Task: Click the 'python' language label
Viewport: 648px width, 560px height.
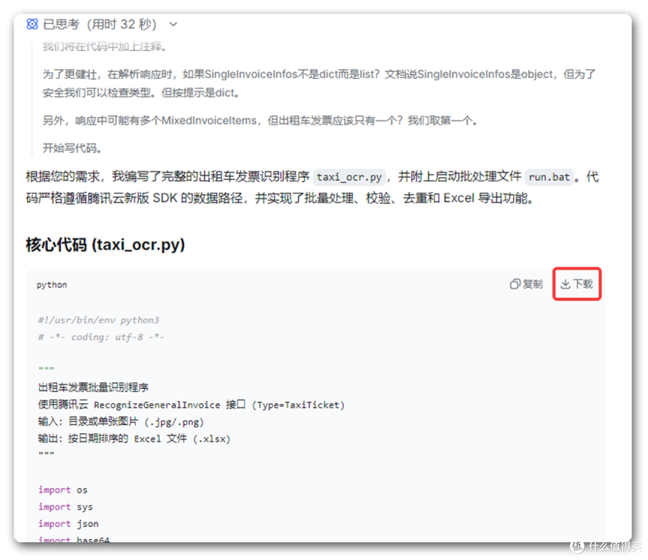Action: point(52,285)
